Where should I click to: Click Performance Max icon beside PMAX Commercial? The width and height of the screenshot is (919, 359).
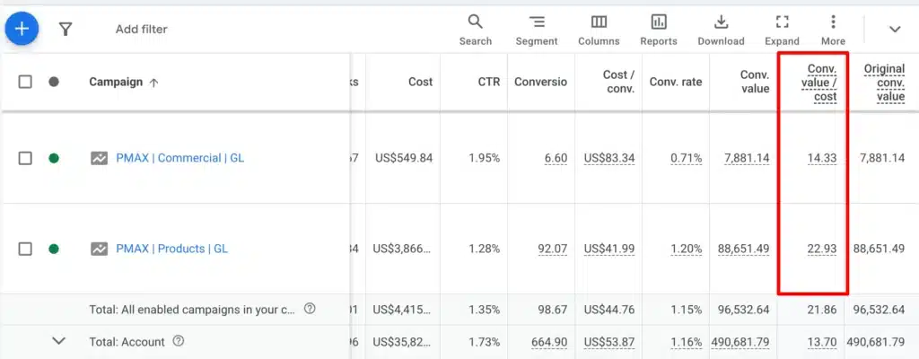click(99, 158)
